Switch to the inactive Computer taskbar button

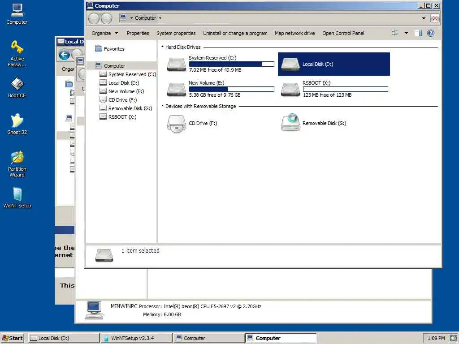209,338
